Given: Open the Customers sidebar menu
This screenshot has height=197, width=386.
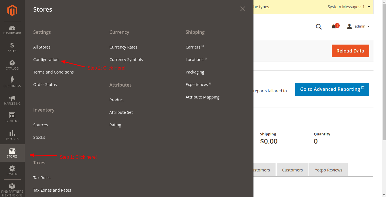Looking at the screenshot, I should coord(12,83).
